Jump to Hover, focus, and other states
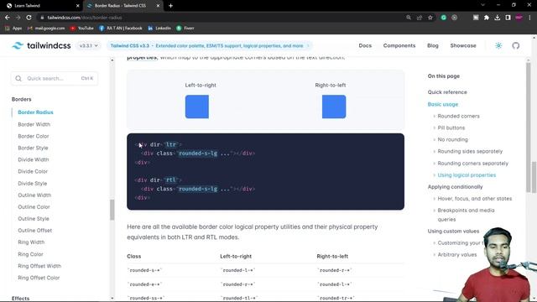The height and width of the screenshot is (302, 537). pos(474,199)
